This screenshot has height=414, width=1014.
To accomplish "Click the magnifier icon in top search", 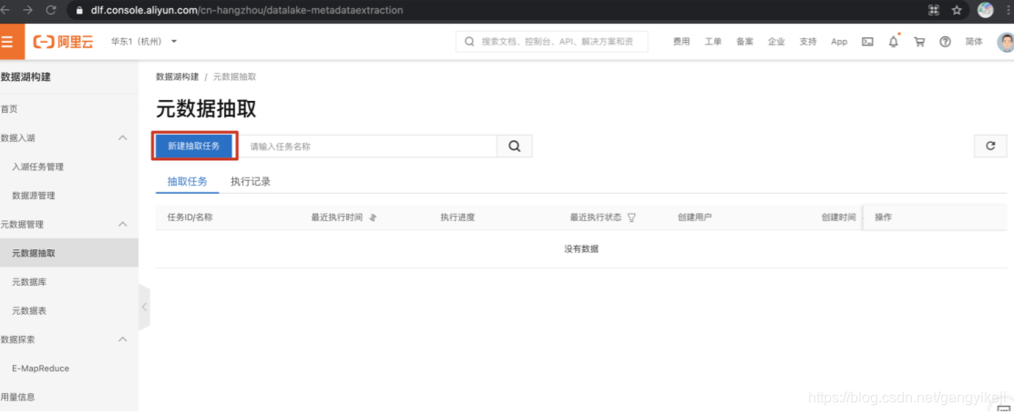I will point(469,41).
